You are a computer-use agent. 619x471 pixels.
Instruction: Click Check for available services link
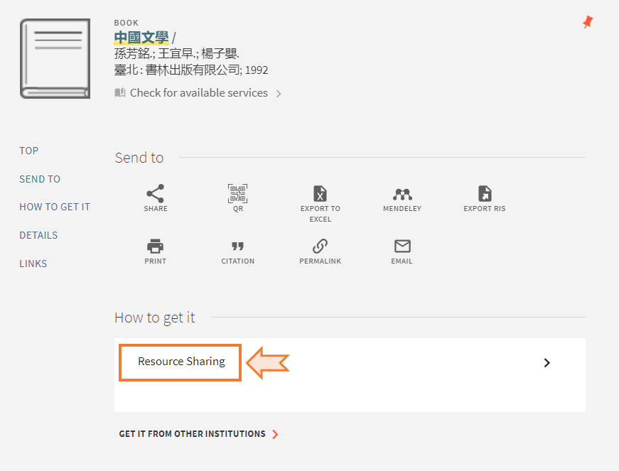(198, 92)
